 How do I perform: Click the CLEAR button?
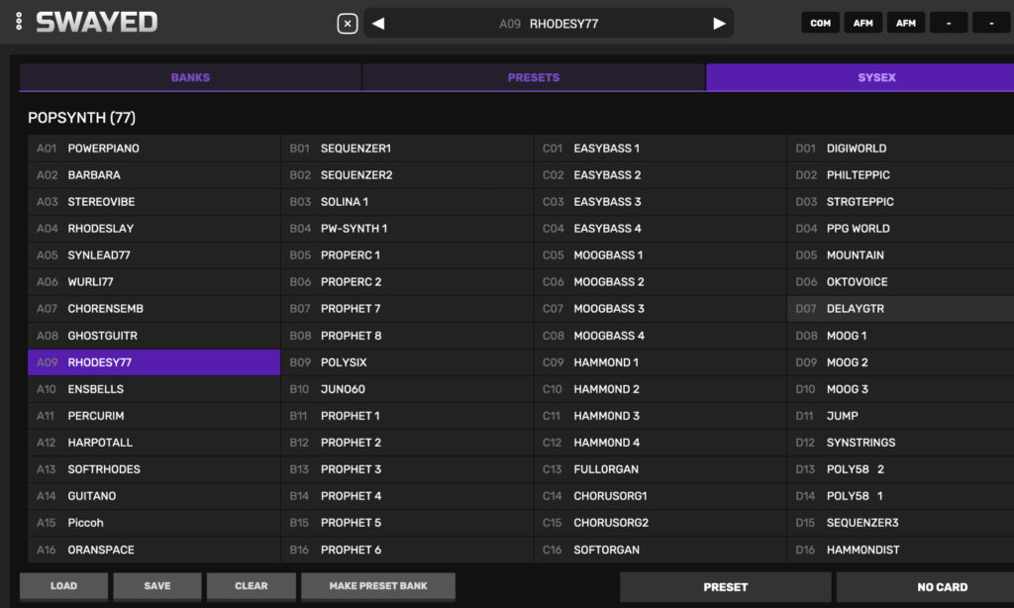(251, 586)
